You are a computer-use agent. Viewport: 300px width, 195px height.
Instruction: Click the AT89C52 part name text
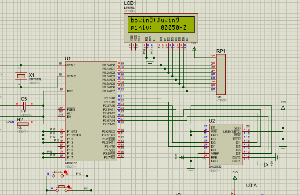point(71,163)
